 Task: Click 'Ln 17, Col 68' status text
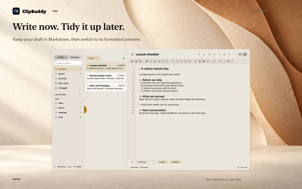coord(242,167)
